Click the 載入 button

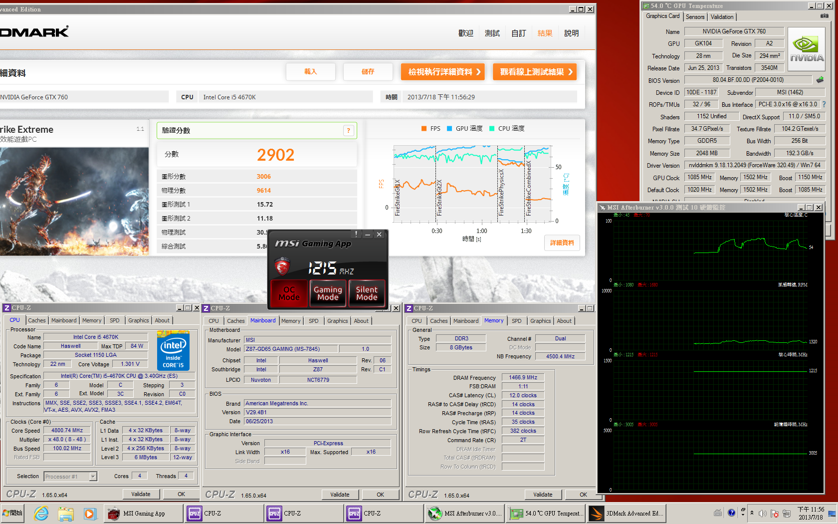pyautogui.click(x=311, y=72)
